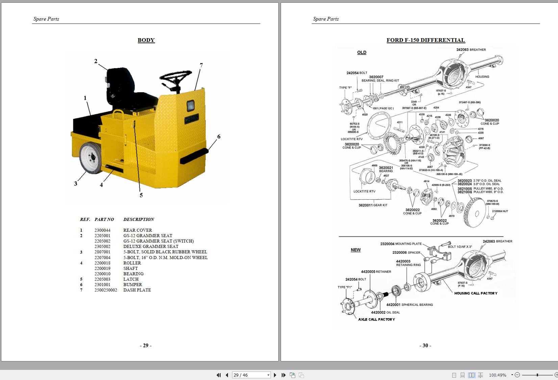Screen dimensions: 558x380
Task: Switch to single page view
Action: coord(454,375)
